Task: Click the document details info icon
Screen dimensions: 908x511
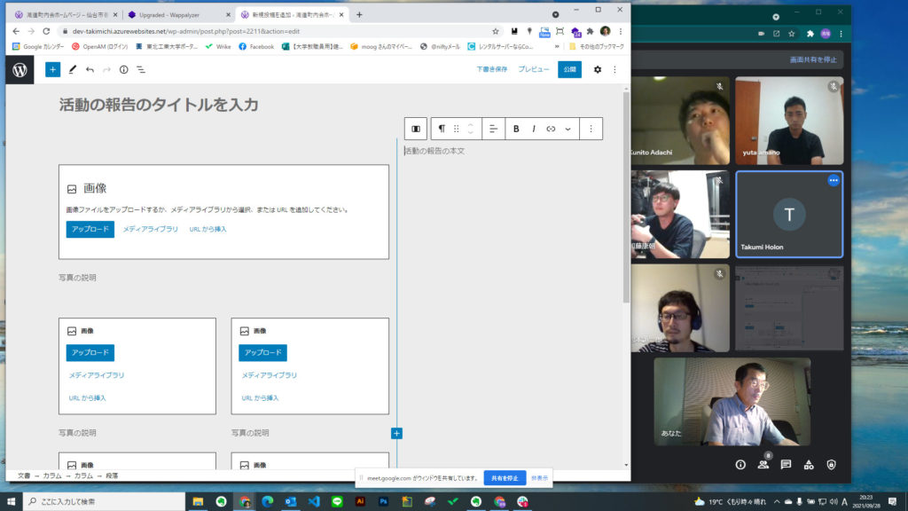Action: (x=123, y=69)
